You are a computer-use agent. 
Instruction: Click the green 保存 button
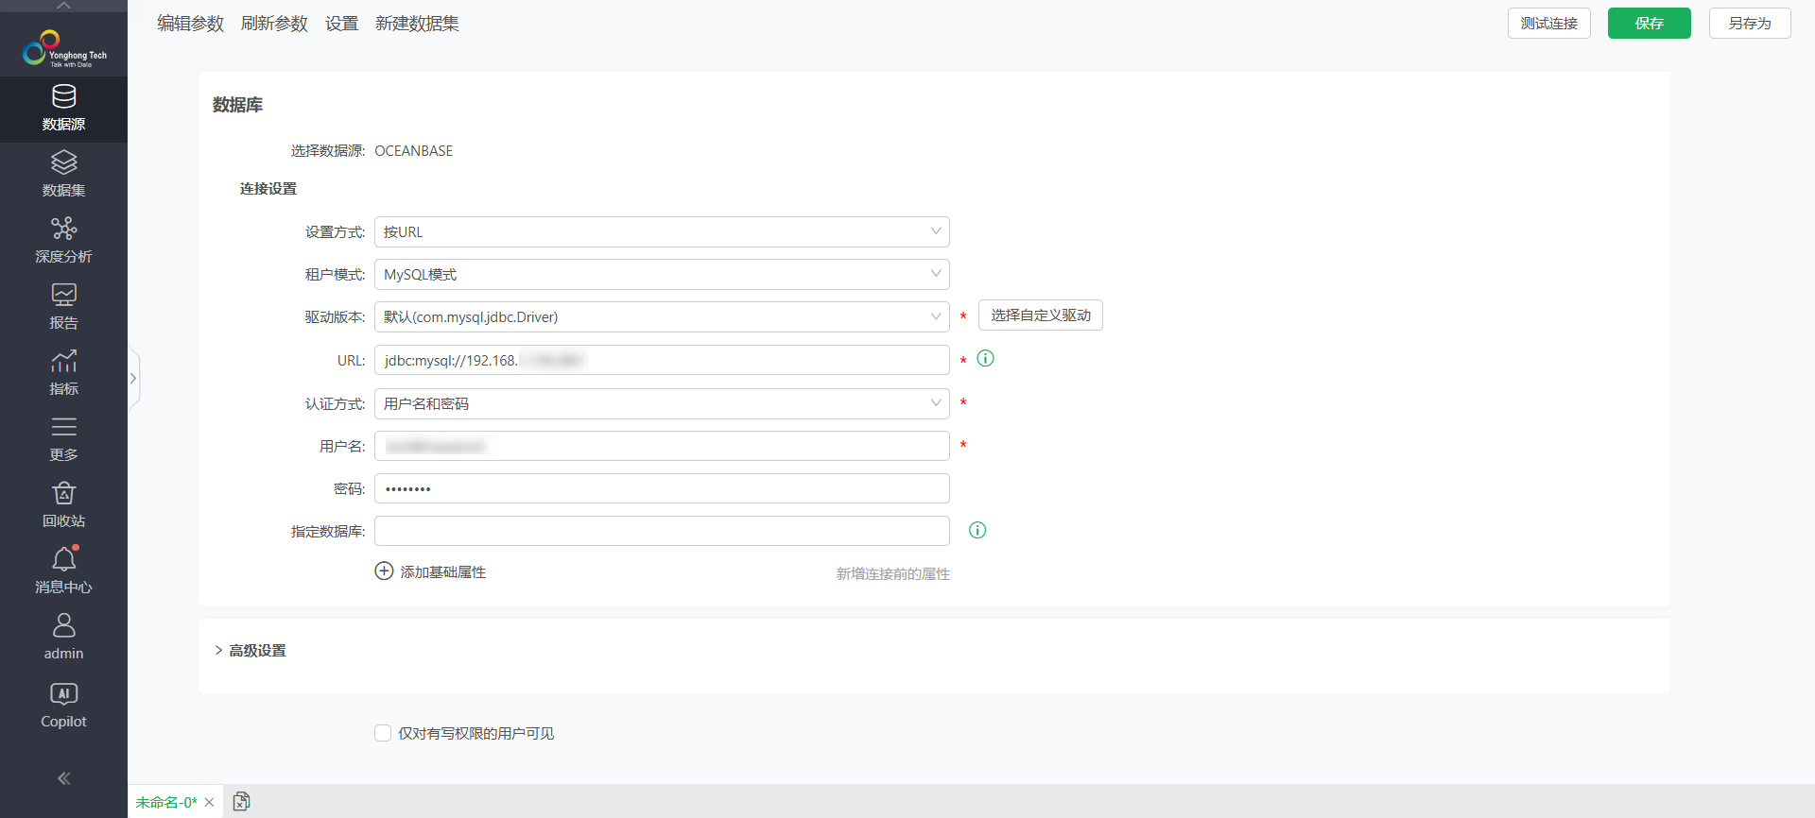[1649, 23]
